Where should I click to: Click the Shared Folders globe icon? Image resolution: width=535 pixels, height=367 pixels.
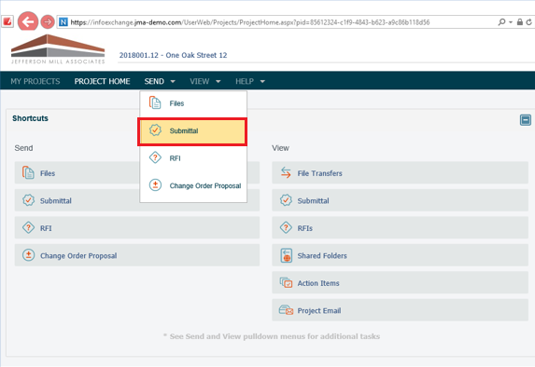(x=287, y=255)
